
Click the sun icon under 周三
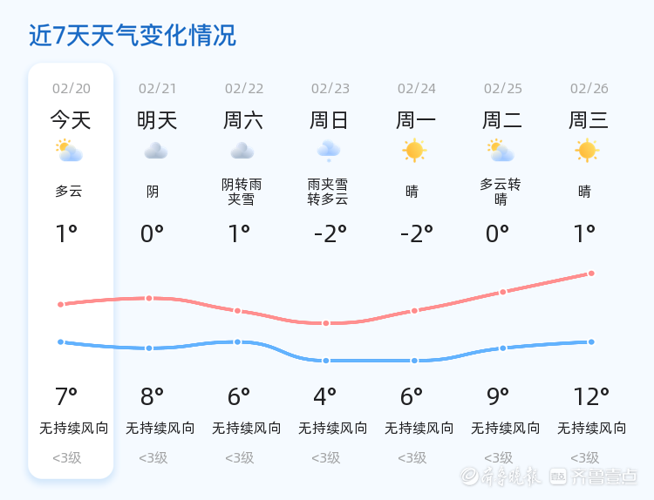click(x=587, y=151)
